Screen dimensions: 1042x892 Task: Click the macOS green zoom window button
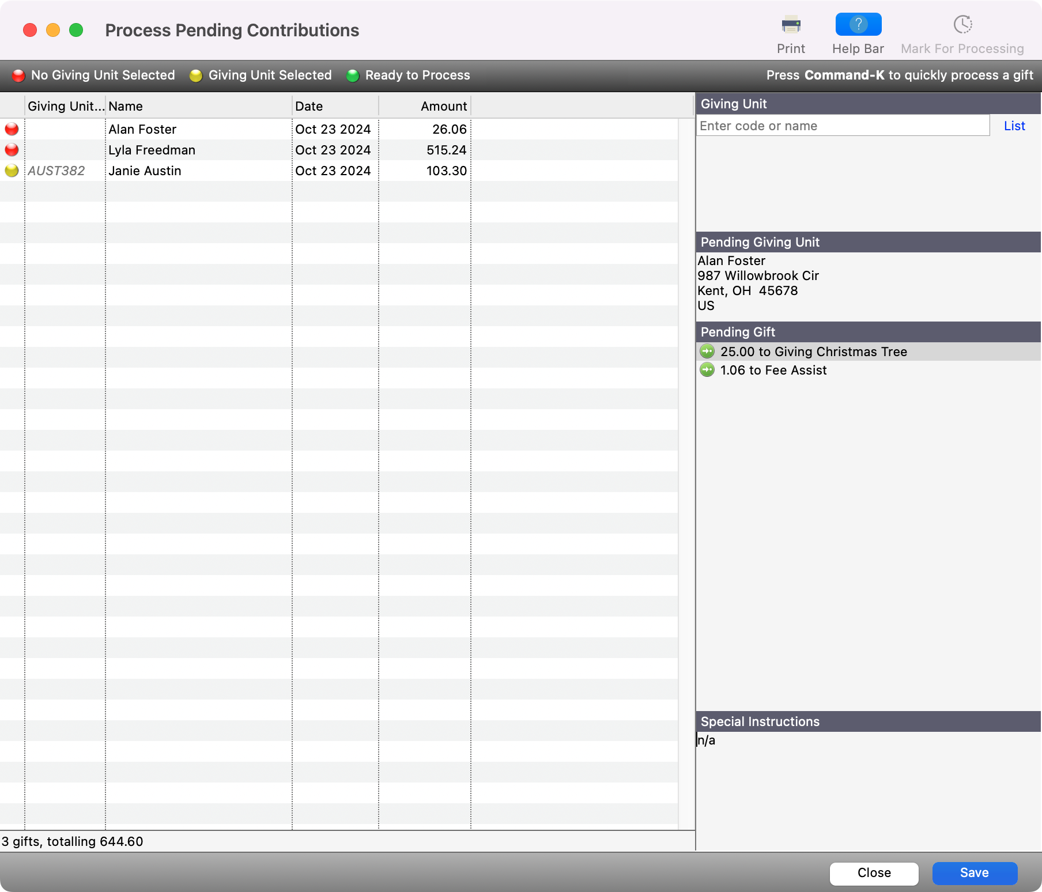coord(76,30)
